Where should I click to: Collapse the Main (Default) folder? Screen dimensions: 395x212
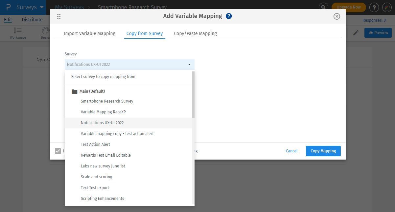tap(75, 91)
